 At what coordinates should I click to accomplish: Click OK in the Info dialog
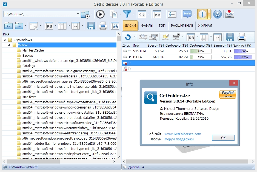[223, 138]
